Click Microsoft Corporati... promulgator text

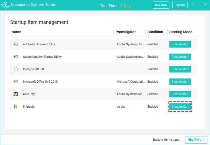131,82
